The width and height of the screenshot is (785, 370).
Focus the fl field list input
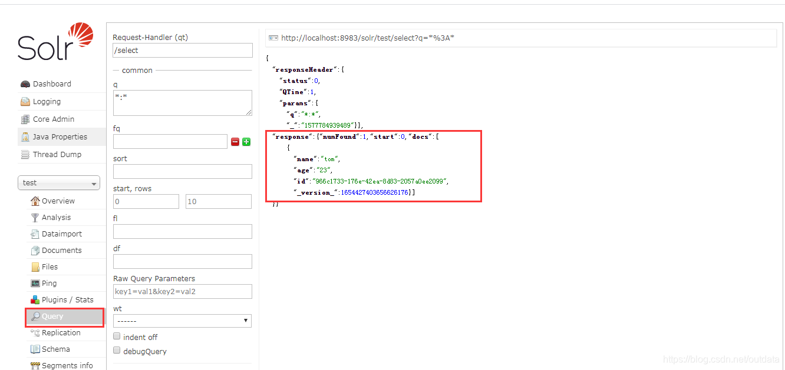[x=183, y=231]
